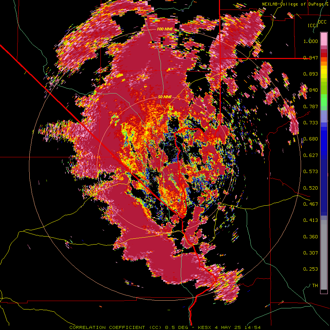Screen dimensions: 330x330
Task: Click the 0.733 legend value
Action: tap(311, 123)
